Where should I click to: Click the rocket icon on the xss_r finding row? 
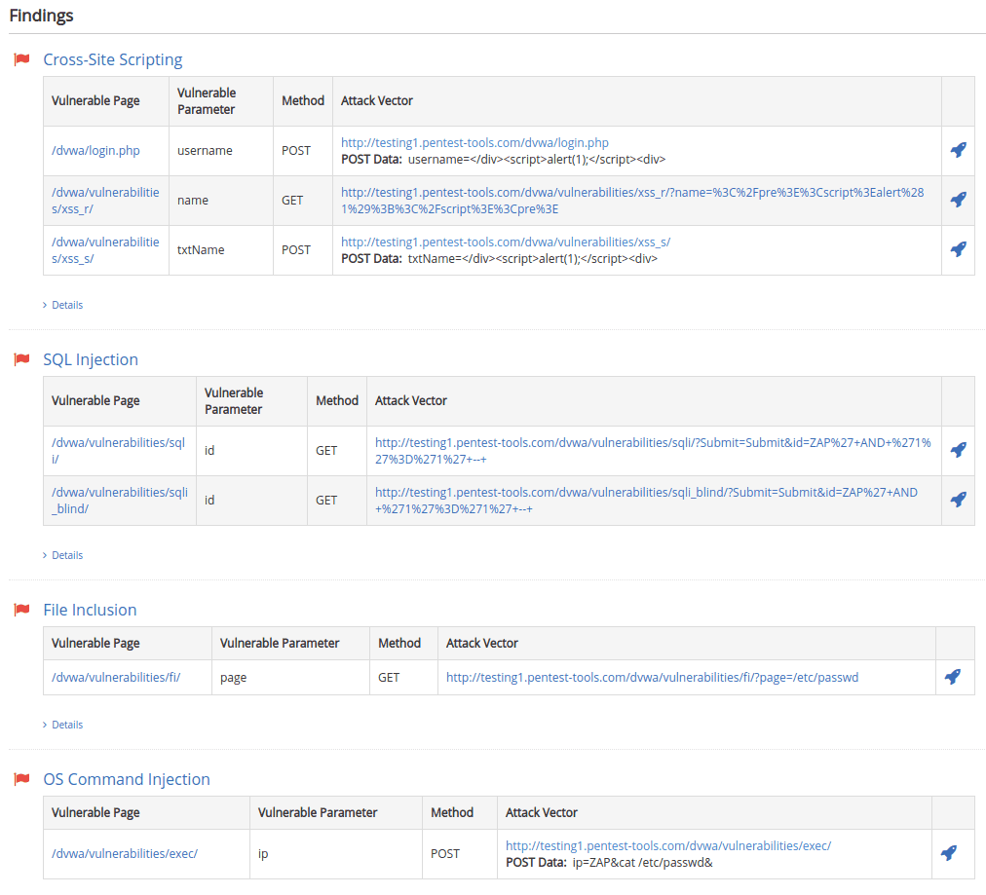[x=958, y=200]
